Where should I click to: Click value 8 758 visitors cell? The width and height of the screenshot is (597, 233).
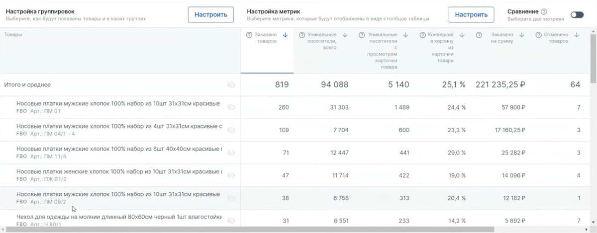[x=341, y=198]
